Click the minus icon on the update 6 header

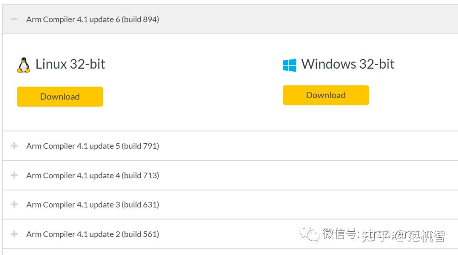[x=14, y=19]
